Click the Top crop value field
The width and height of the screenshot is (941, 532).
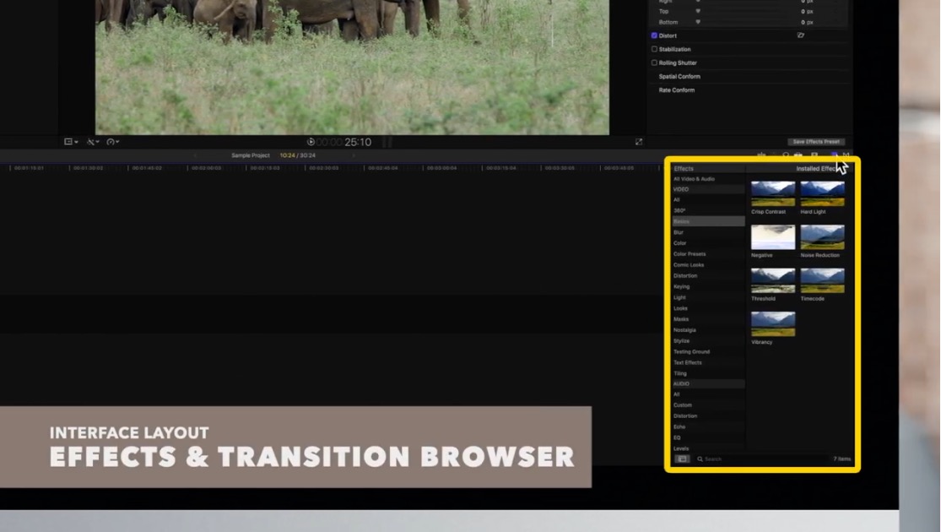[x=807, y=12]
